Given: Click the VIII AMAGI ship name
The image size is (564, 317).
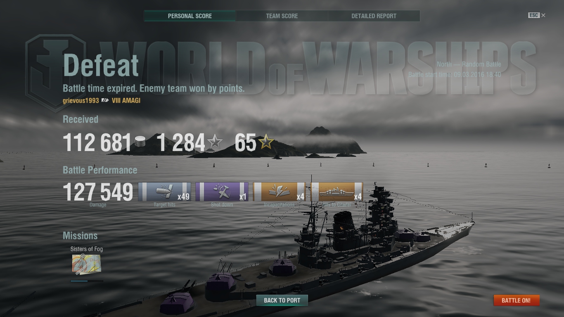Looking at the screenshot, I should (x=126, y=100).
